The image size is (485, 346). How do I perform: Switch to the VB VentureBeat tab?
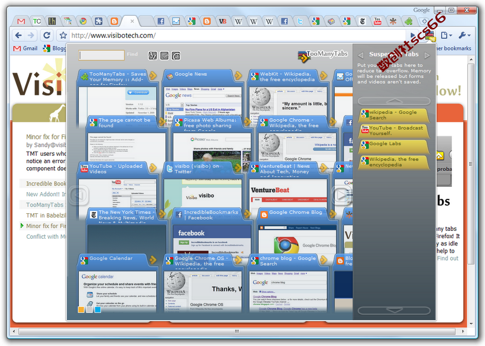click(222, 21)
